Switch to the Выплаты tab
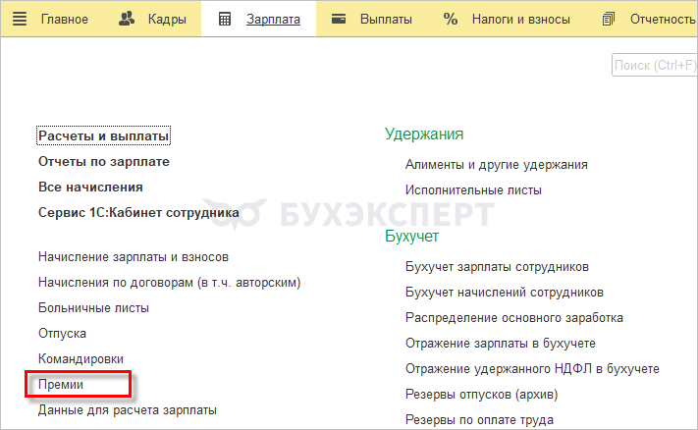 386,19
